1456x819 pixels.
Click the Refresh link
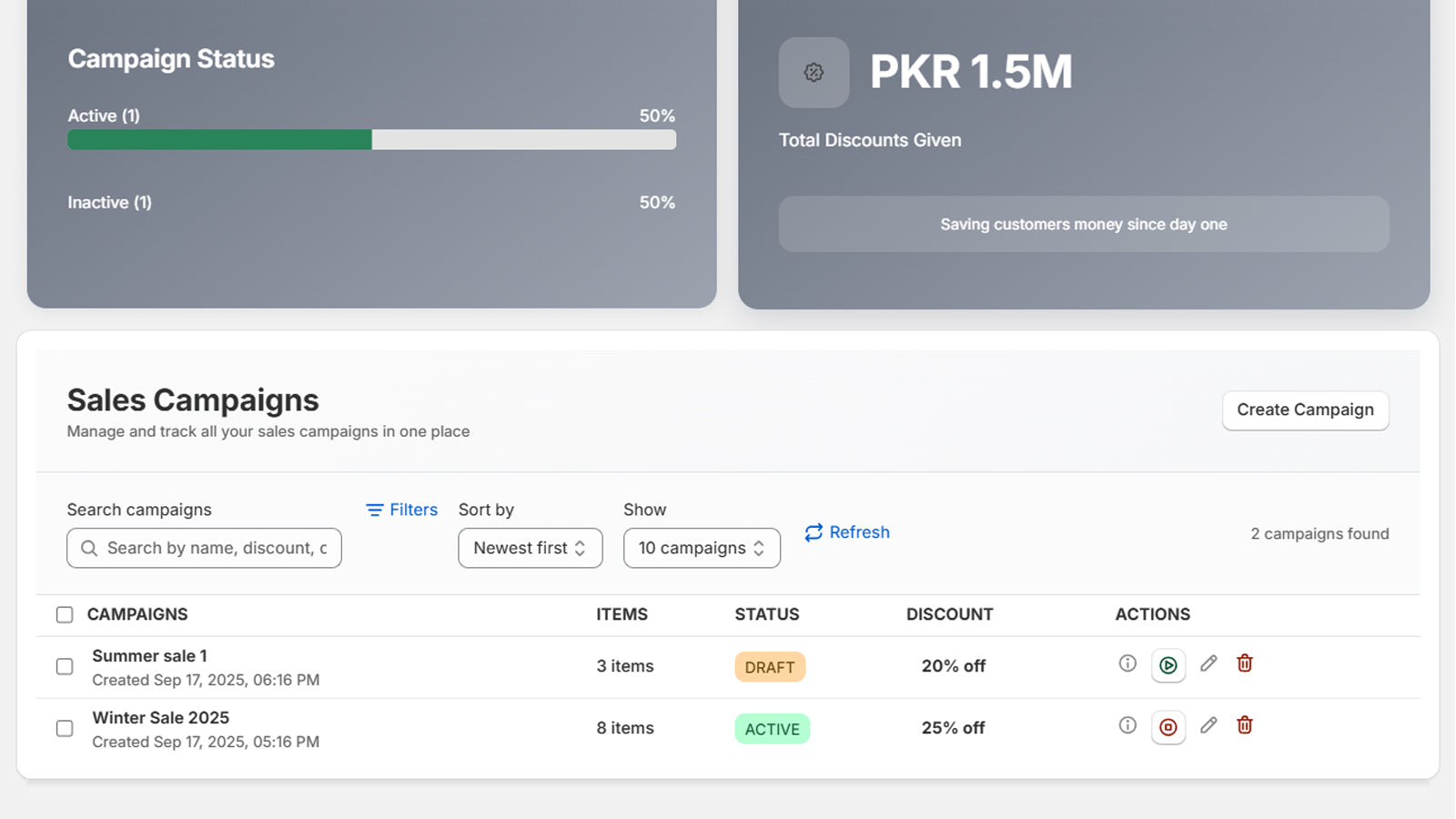click(x=845, y=532)
